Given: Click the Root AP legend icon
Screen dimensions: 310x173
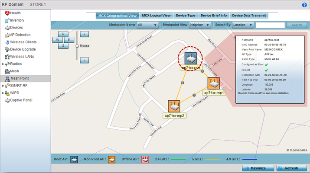Looking at the screenshot, I should (74, 159).
